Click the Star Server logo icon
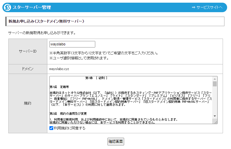The width and height of the screenshot is (231, 149). point(7,7)
